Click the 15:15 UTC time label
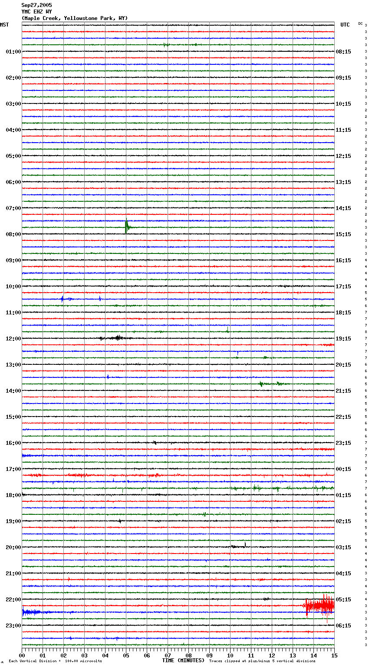Screen dimensions: 369x667 343,234
